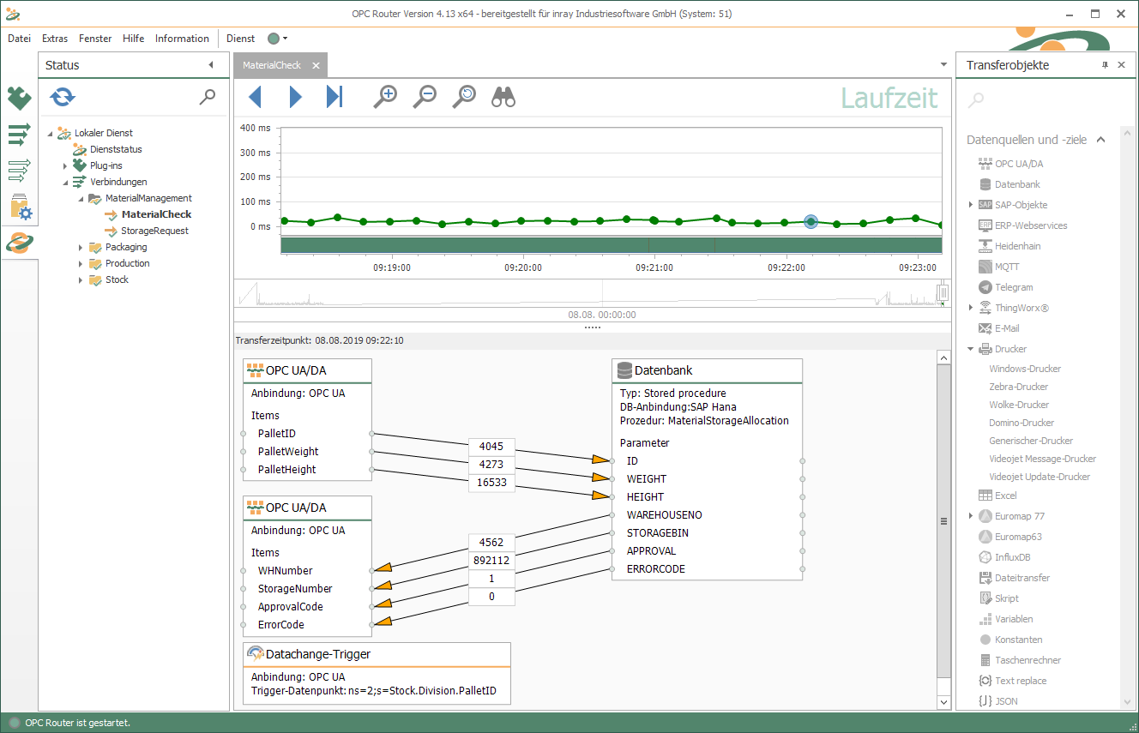This screenshot has height=733, width=1139.
Task: Expand the Packaging folder in tree
Action: click(x=81, y=248)
